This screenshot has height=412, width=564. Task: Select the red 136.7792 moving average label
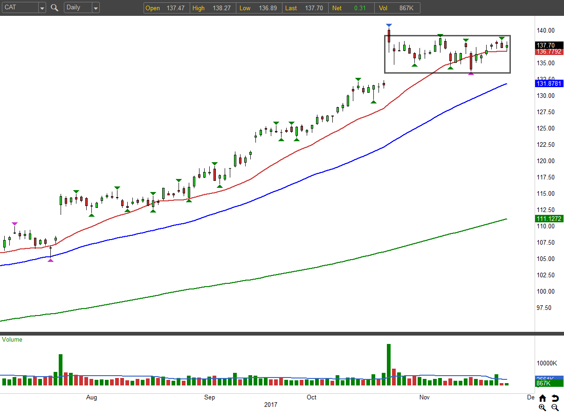click(550, 52)
